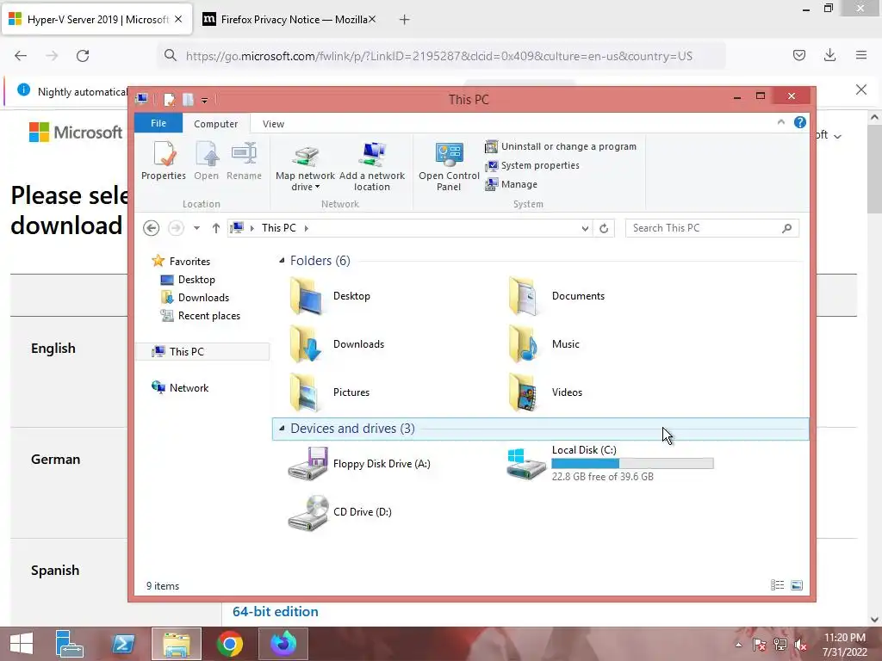Open Explorer help question mark icon
Viewport: 882px width, 661px height.
click(800, 122)
